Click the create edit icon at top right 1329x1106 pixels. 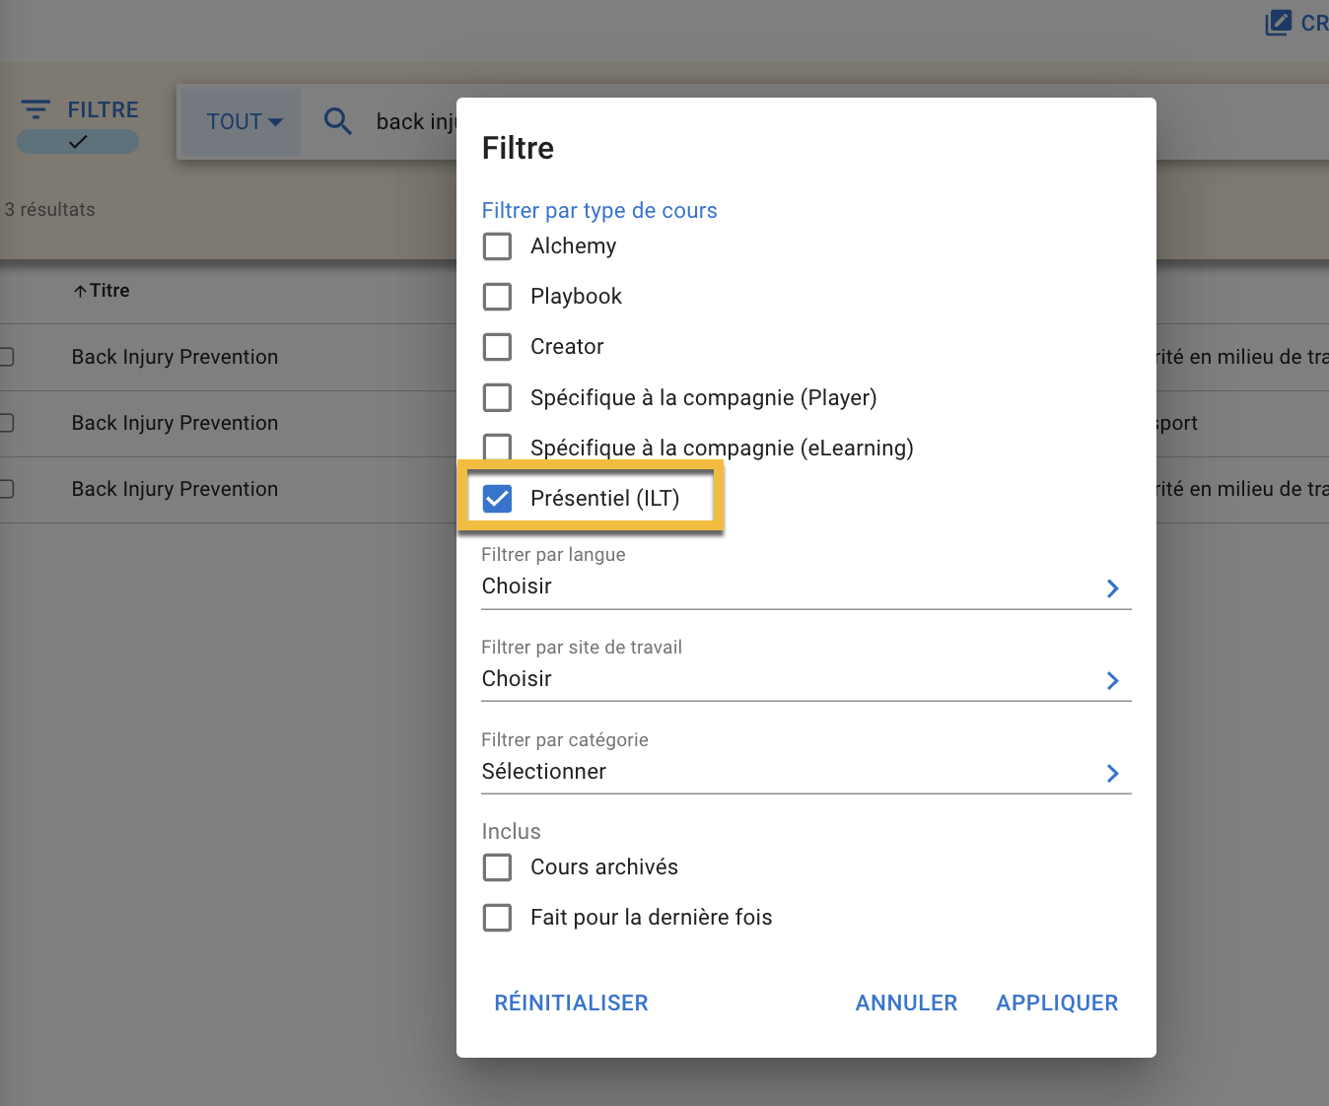click(1278, 23)
